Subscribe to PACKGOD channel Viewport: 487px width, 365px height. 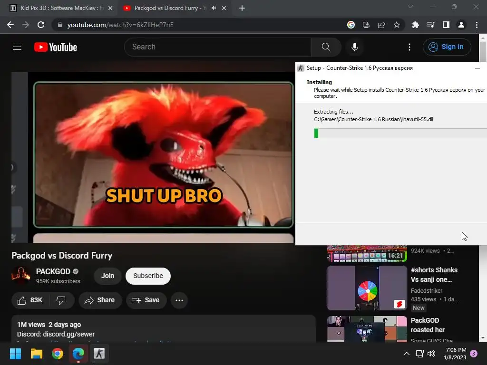(x=148, y=276)
